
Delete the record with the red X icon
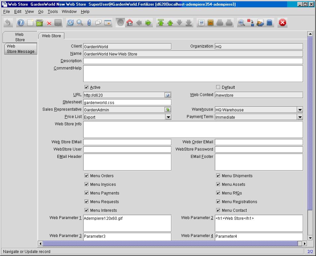point(49,23)
